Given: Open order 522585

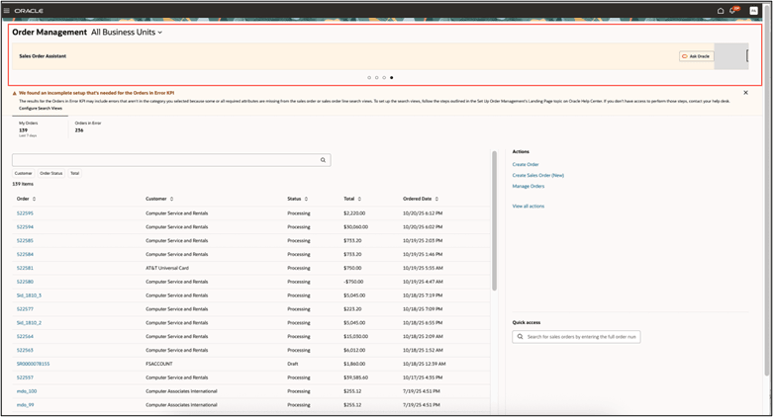Looking at the screenshot, I should pyautogui.click(x=25, y=241).
